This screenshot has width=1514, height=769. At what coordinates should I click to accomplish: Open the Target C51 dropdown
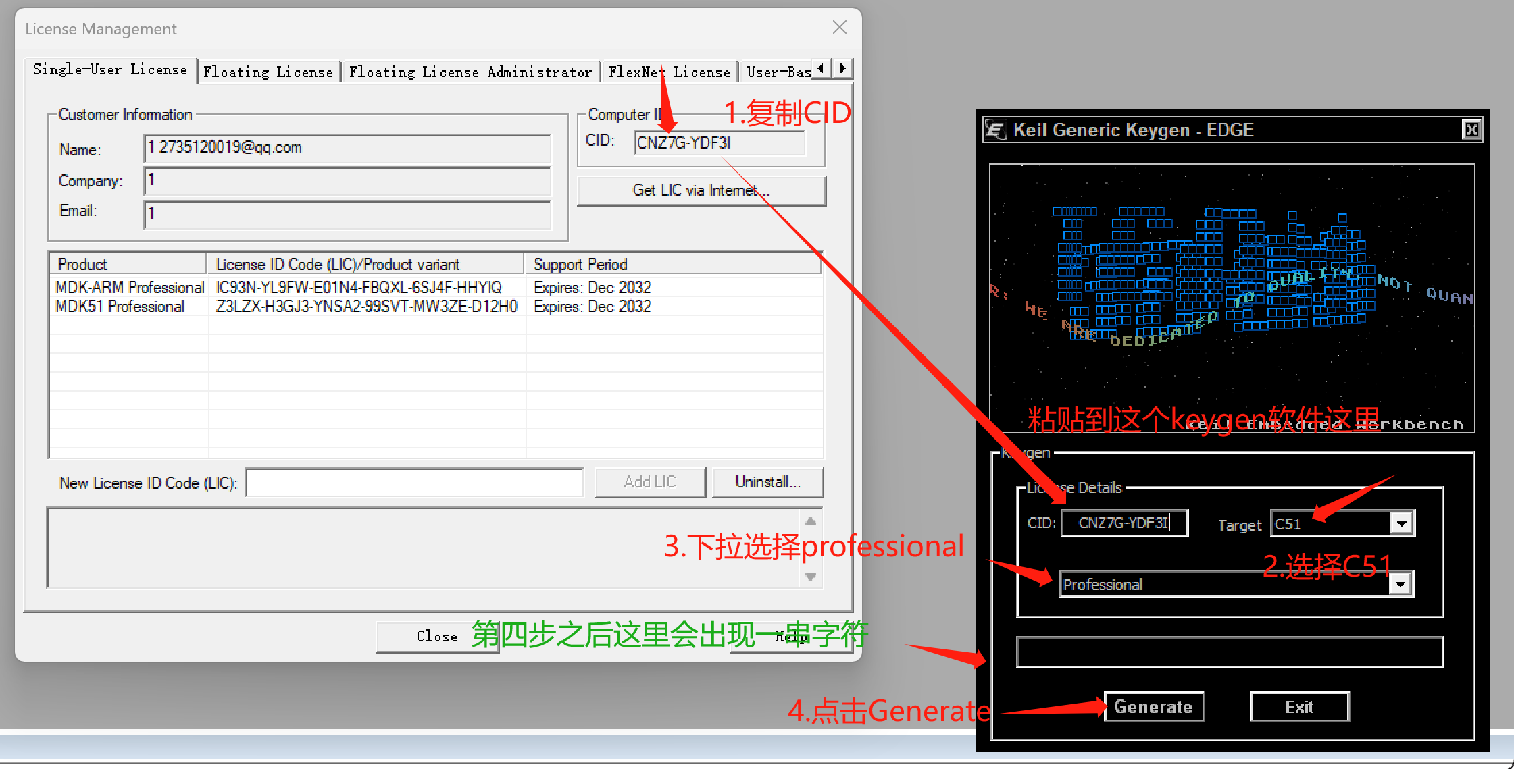pyautogui.click(x=1402, y=523)
